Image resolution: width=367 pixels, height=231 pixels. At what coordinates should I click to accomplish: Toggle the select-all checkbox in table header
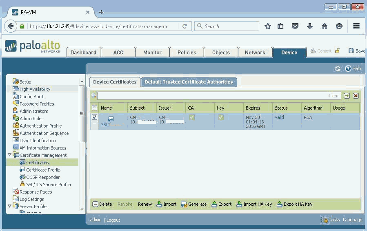pos(95,108)
